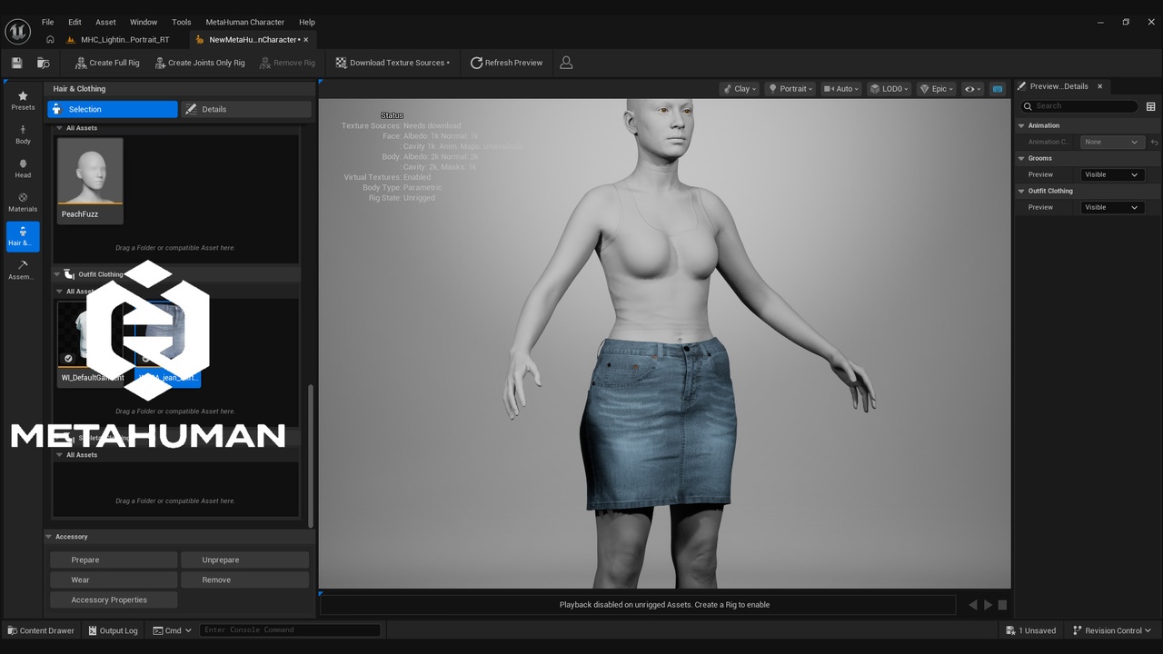
Task: Open the eye visibility options dropdown
Action: [973, 89]
